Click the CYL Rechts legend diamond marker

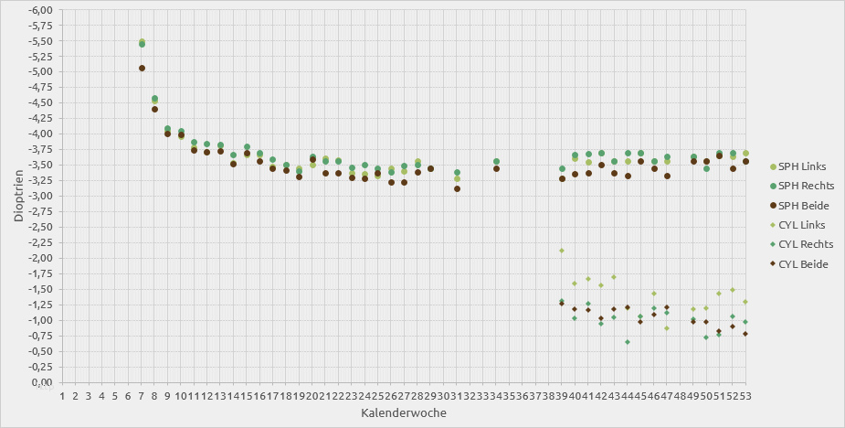coord(774,244)
